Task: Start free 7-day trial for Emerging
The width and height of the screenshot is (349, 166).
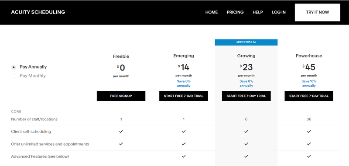Action: coord(184,96)
